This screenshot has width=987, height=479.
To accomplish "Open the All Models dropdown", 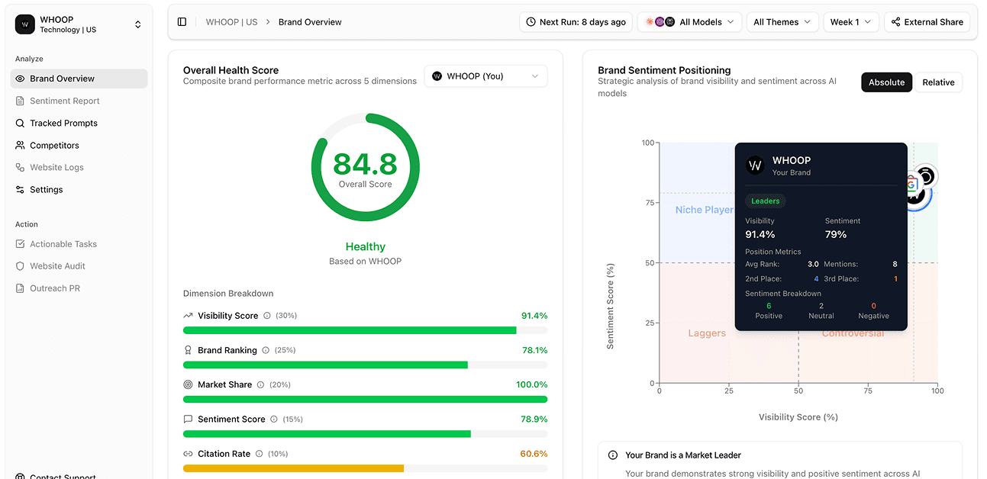I will coord(689,21).
